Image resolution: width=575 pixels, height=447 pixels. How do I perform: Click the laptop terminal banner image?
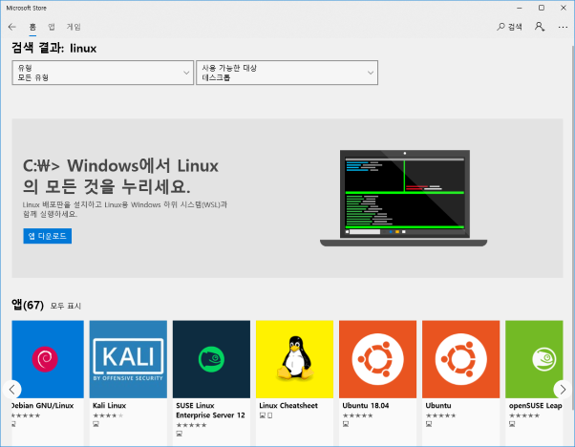(x=404, y=198)
